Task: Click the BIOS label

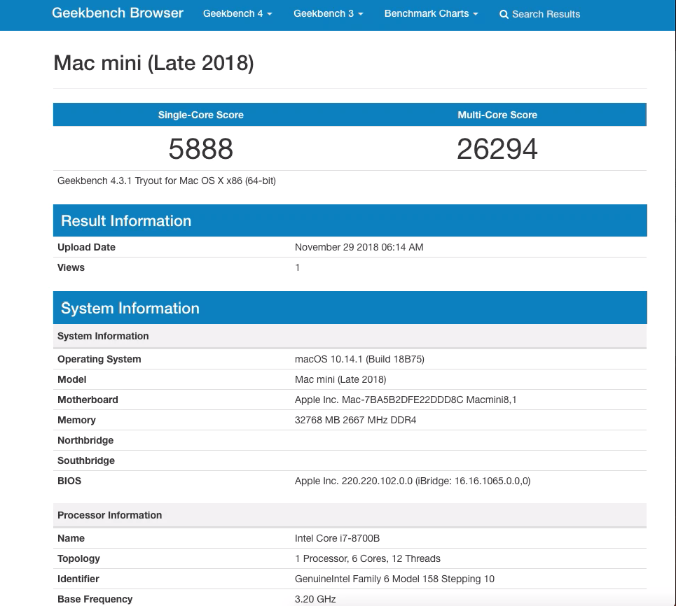Action: click(x=69, y=481)
